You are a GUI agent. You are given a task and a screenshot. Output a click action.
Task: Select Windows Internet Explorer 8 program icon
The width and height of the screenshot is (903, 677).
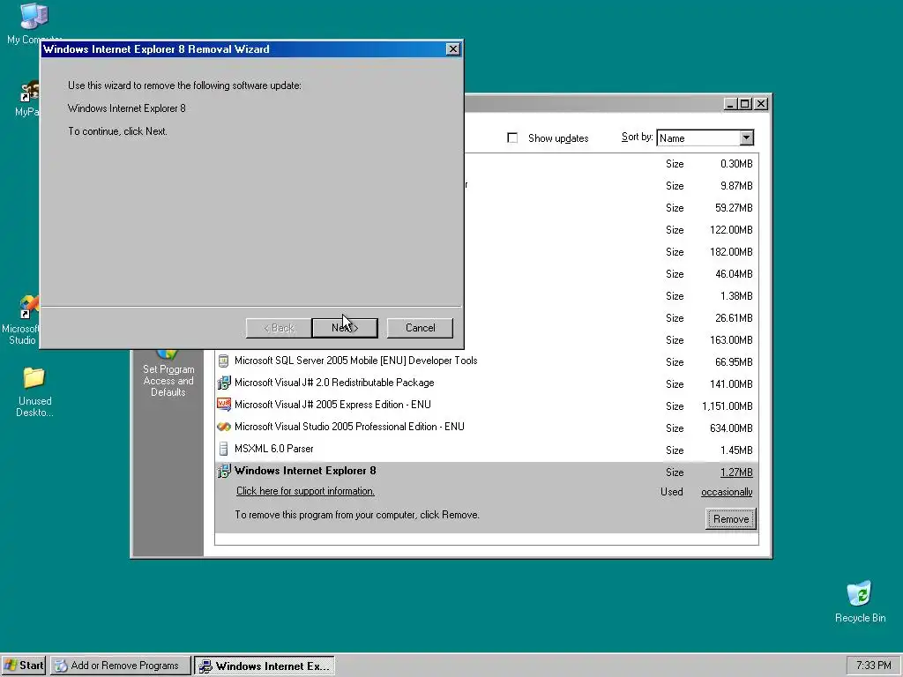[223, 471]
